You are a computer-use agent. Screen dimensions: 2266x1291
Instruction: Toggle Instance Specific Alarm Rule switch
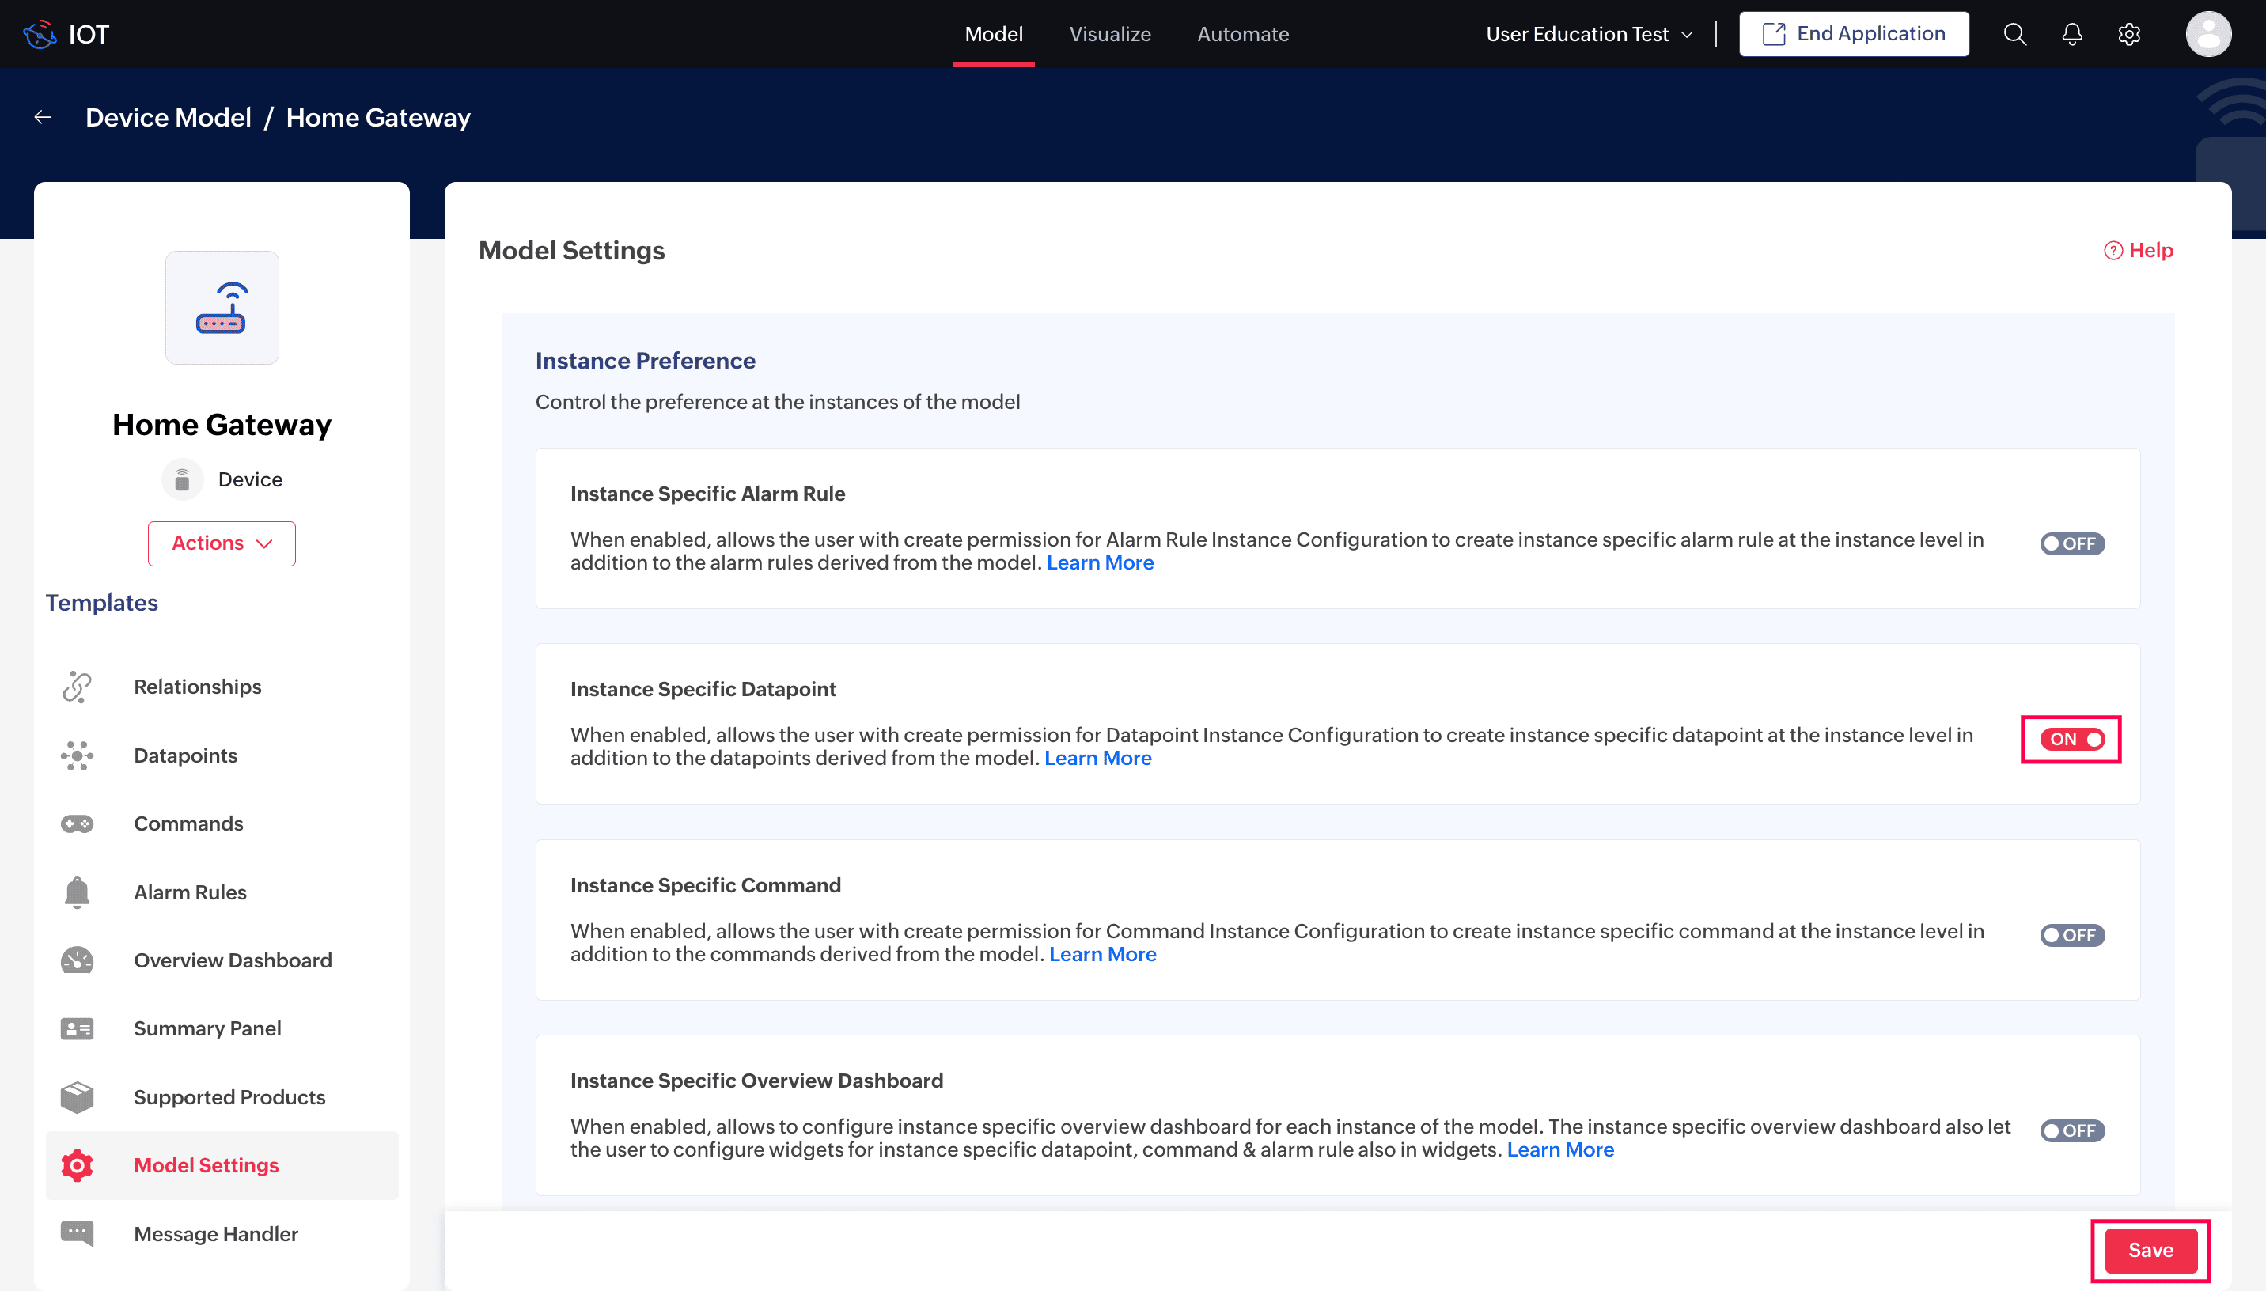pos(2072,543)
